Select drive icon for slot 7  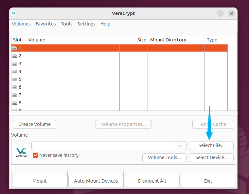(14, 95)
